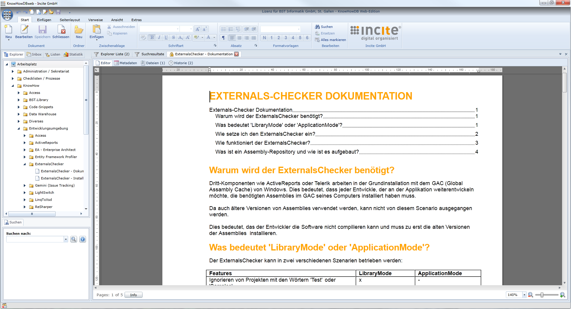Collapse the KnowHow tree node
Image resolution: width=571 pixels, height=309 pixels.
tap(13, 86)
